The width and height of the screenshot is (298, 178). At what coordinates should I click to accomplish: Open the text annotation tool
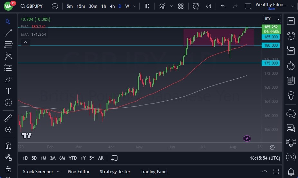click(x=8, y=91)
